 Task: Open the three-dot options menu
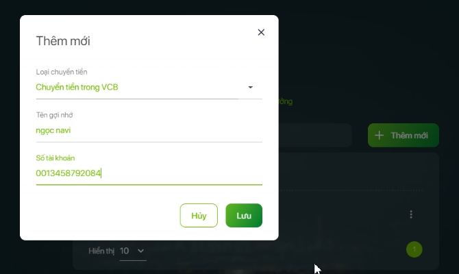tap(411, 214)
